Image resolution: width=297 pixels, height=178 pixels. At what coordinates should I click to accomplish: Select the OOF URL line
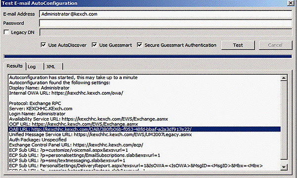coord(73,124)
